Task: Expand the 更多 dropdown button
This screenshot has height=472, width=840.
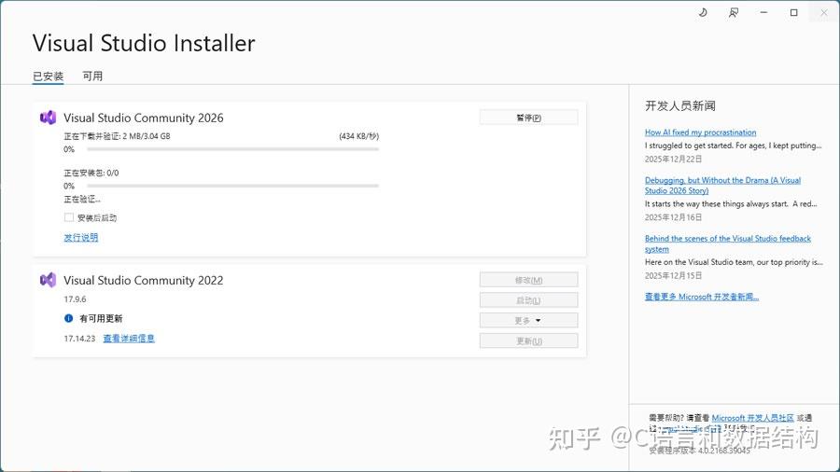Action: [x=529, y=320]
